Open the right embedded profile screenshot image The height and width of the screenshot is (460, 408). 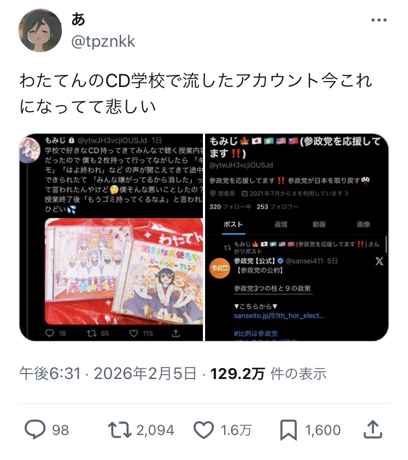[297, 237]
